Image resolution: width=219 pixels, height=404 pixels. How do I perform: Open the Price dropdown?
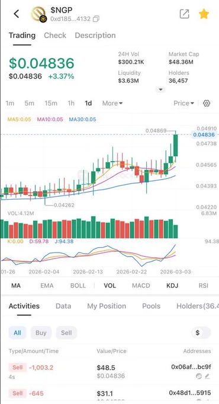pyautogui.click(x=183, y=103)
